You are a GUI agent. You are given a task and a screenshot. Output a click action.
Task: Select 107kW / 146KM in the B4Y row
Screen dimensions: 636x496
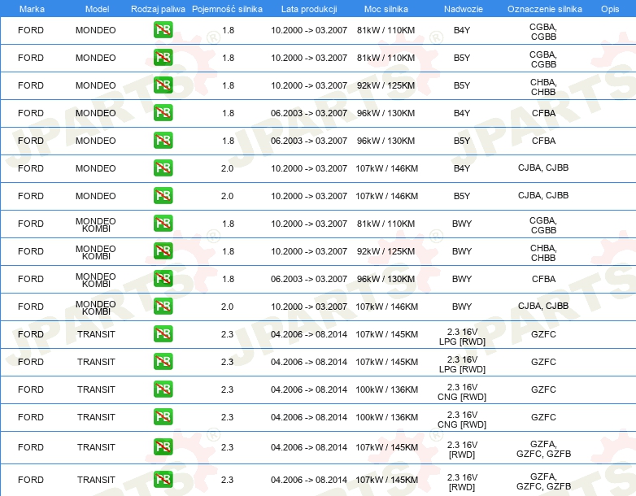point(386,168)
